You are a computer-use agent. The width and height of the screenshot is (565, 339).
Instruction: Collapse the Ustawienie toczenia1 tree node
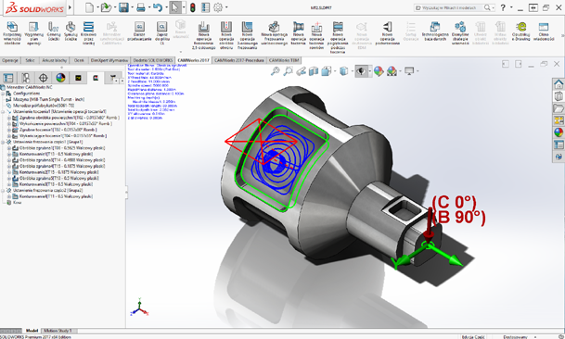[x=3, y=111]
